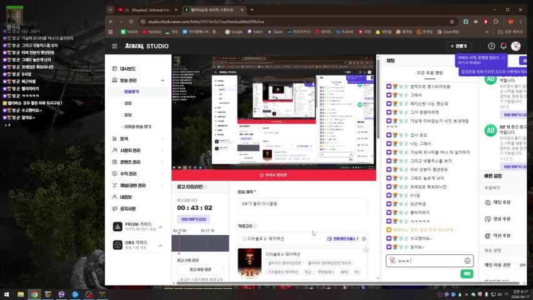Open the help question-mark icon
Screen dimensions: 533x300
(x=491, y=46)
